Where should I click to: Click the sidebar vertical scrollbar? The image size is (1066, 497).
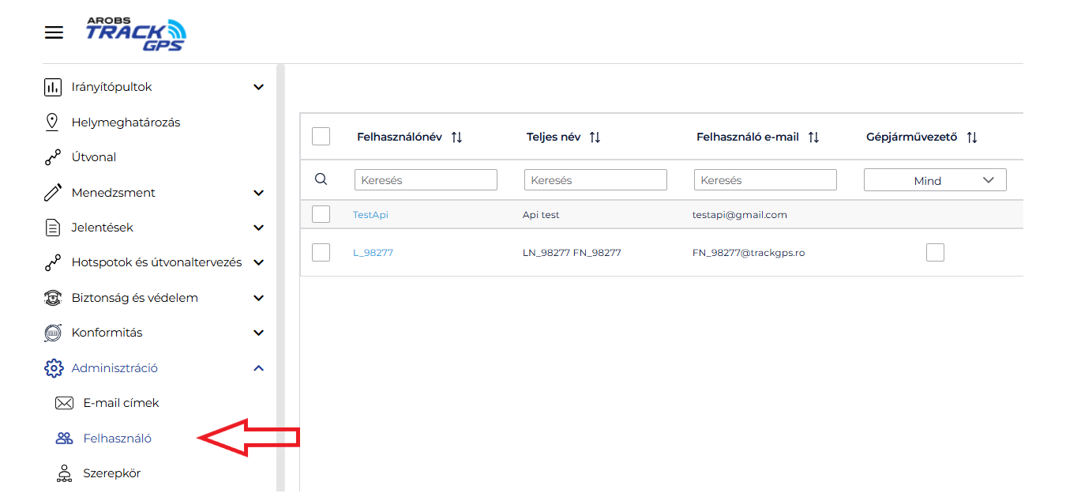coord(280,277)
